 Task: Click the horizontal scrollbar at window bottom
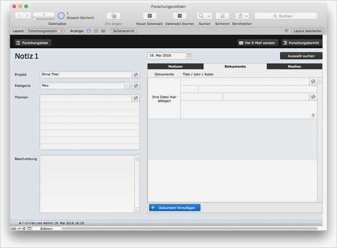click(189, 228)
